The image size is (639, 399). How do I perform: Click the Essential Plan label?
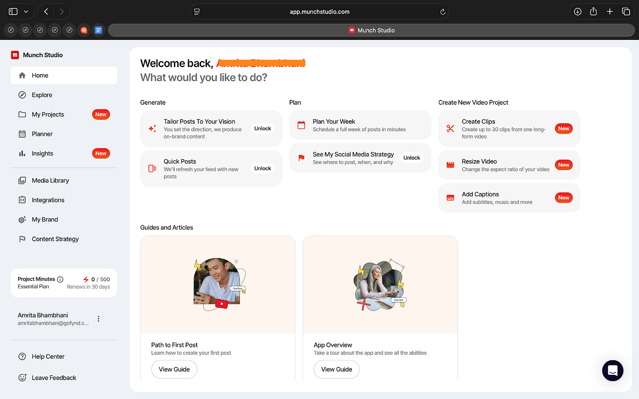33,287
